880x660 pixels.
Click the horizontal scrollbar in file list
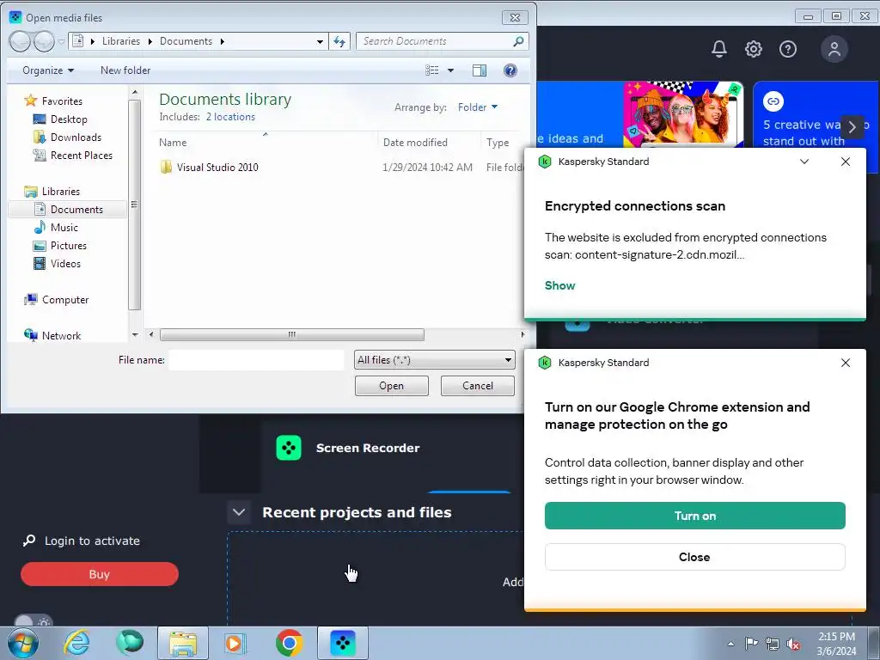pyautogui.click(x=292, y=334)
